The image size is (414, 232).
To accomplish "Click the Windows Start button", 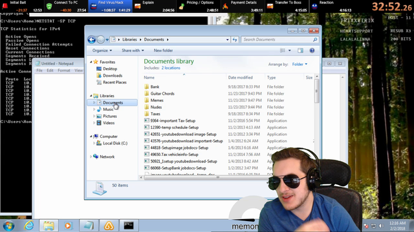I will (8, 226).
